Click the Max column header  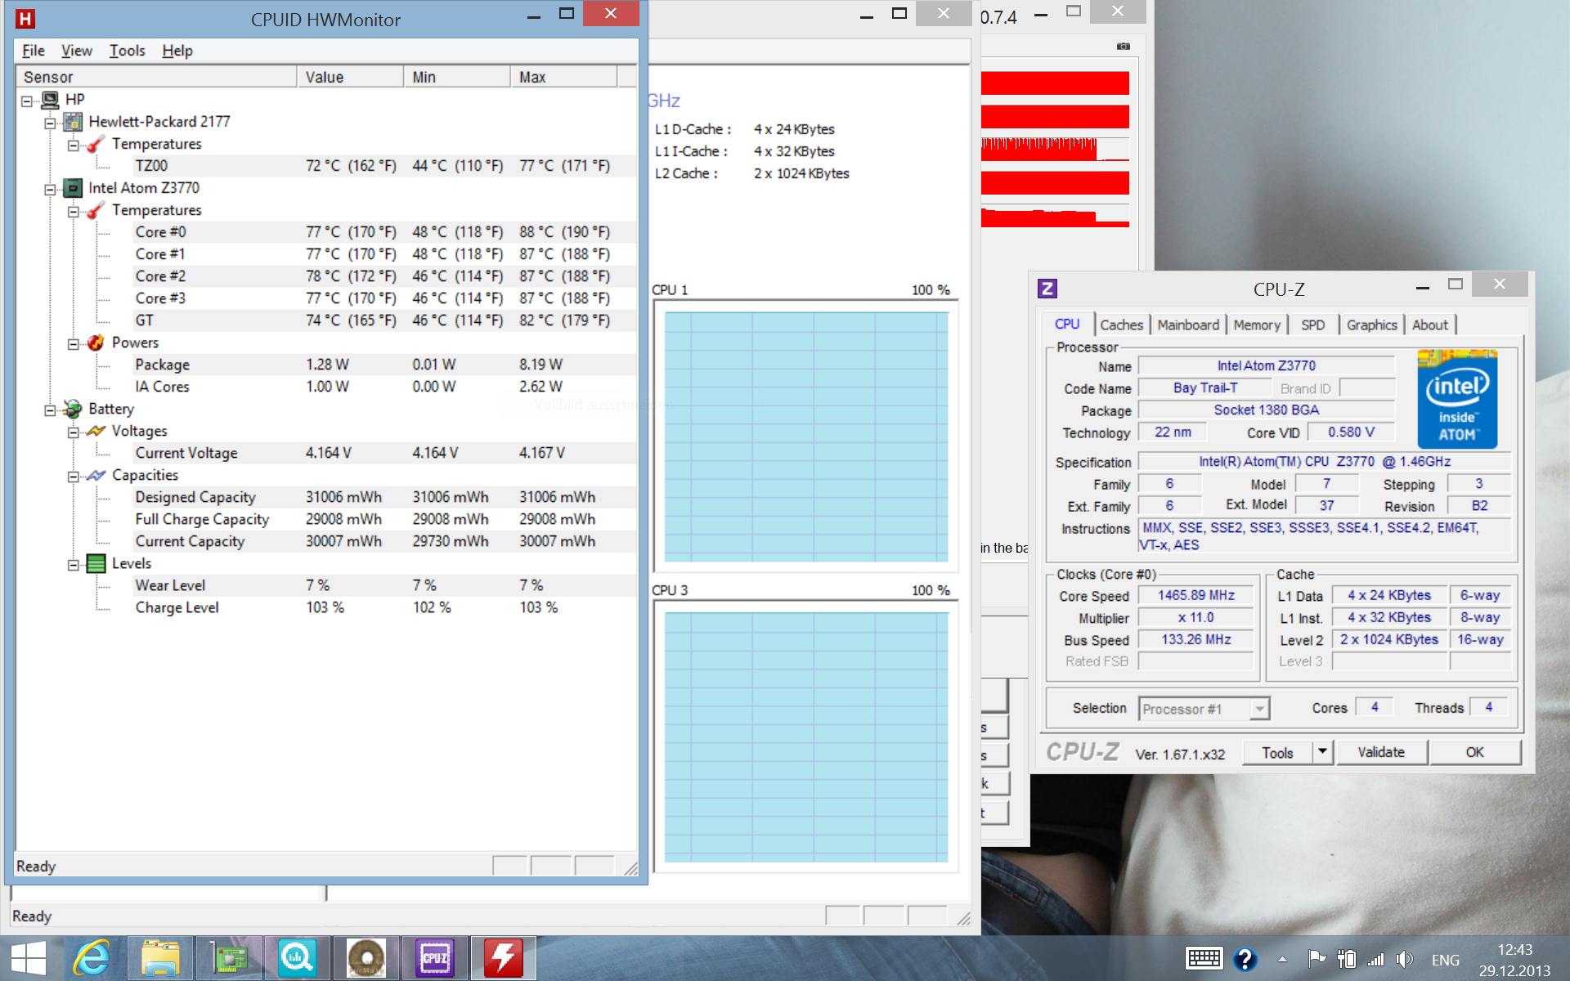563,77
